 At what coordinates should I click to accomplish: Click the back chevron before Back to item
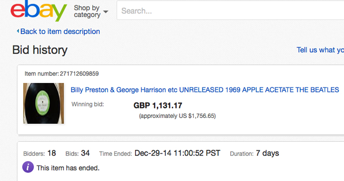[18, 31]
